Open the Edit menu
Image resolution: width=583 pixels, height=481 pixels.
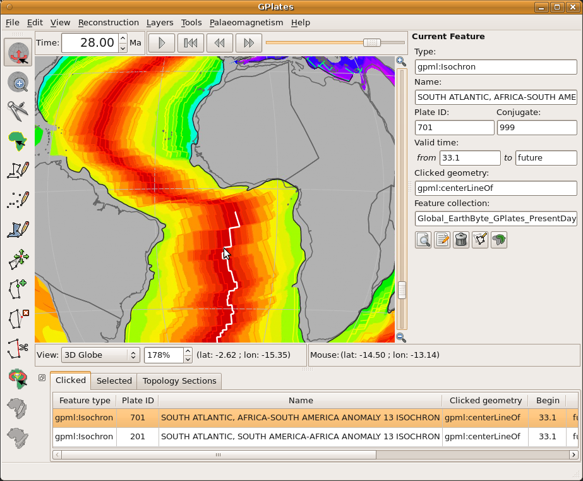tap(35, 23)
